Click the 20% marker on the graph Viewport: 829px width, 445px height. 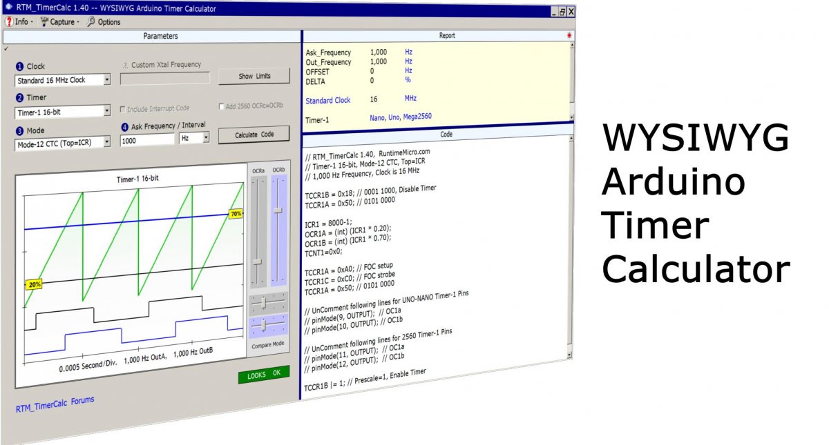point(35,284)
